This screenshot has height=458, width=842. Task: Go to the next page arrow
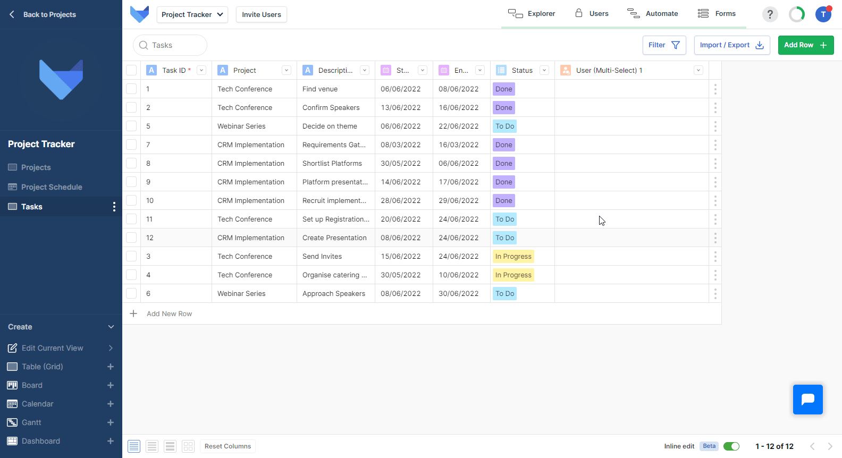point(830,446)
